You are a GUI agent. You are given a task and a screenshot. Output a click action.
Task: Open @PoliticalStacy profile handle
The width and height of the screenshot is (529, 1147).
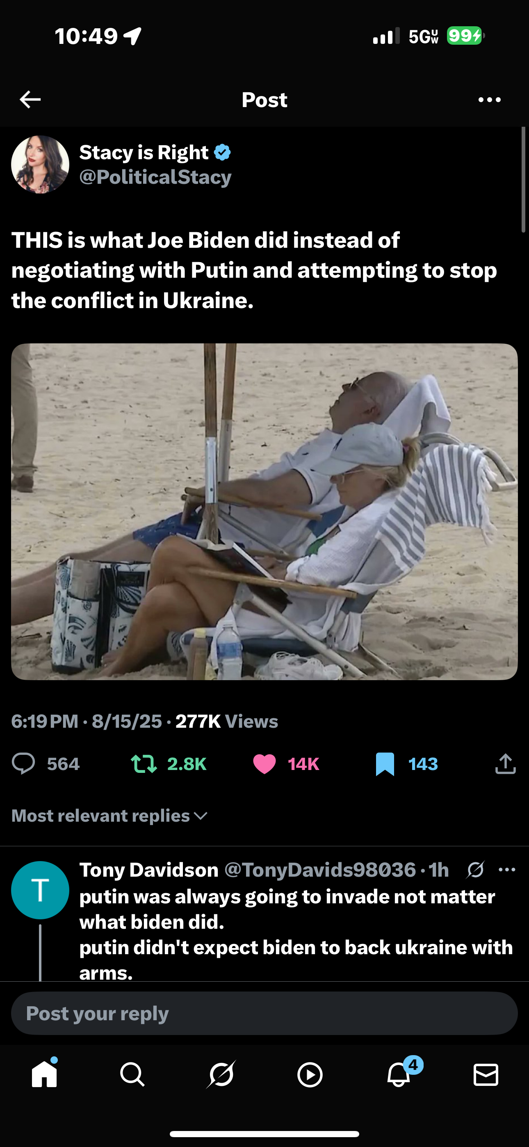pyautogui.click(x=155, y=177)
